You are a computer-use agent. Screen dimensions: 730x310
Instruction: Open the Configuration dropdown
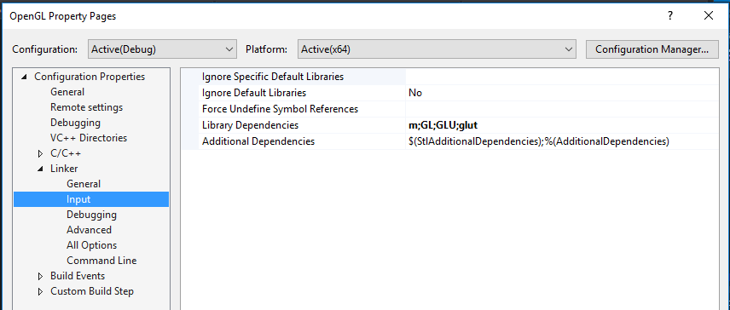(161, 49)
